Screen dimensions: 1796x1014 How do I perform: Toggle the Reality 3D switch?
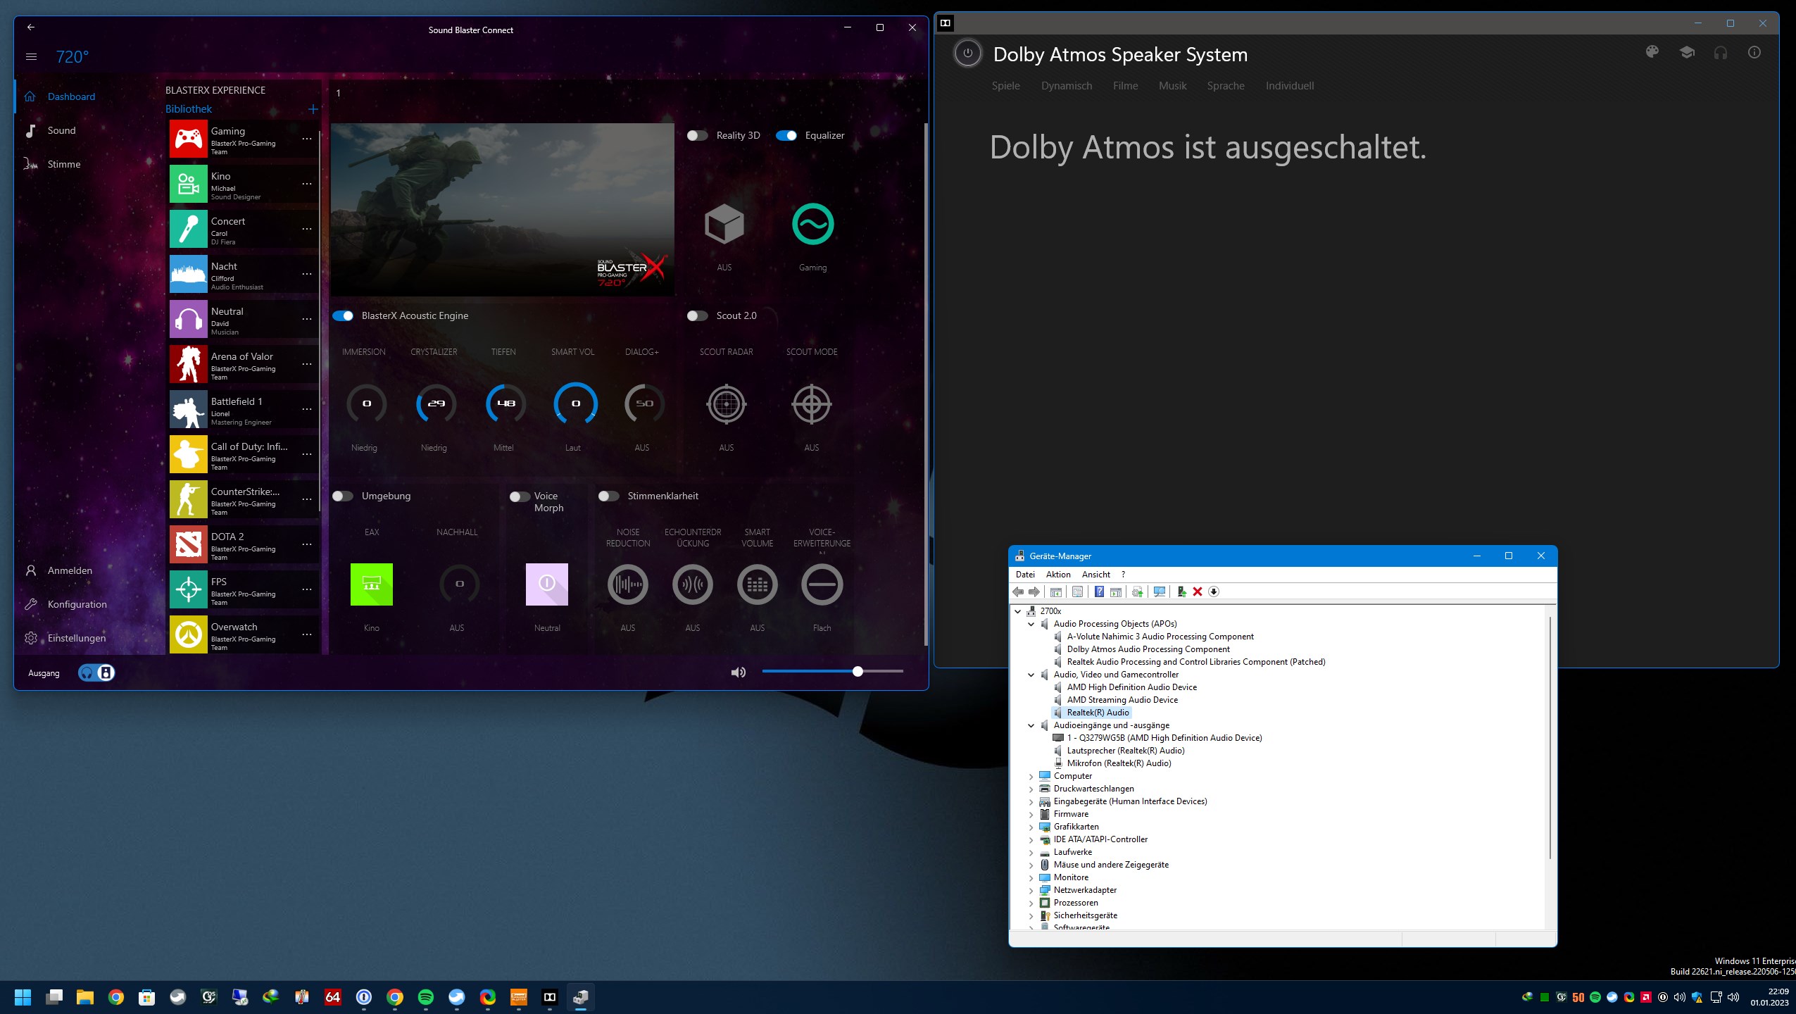pyautogui.click(x=697, y=135)
